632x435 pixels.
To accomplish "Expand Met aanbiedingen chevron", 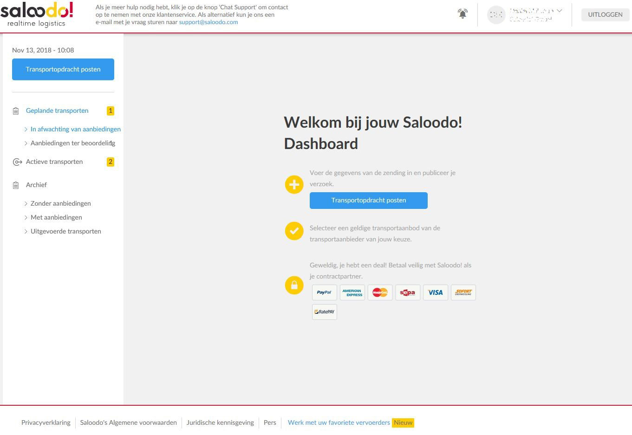I will (26, 217).
